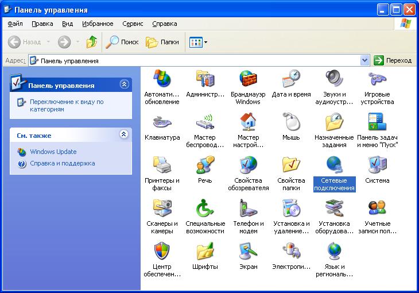Collapse the См. также panel
Screen dimensions: 419x293
point(124,134)
